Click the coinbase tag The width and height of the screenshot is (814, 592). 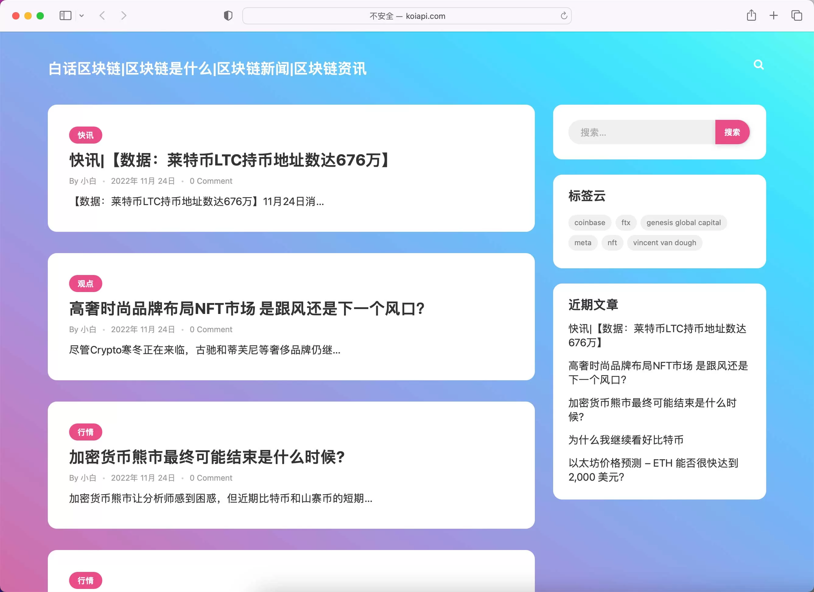[x=590, y=223]
